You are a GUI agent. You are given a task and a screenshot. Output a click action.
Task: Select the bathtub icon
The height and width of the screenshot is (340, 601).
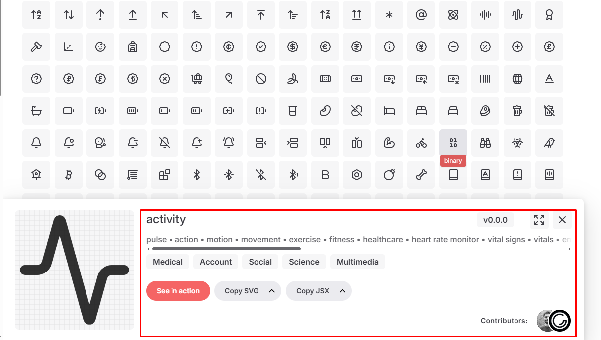pos(36,111)
